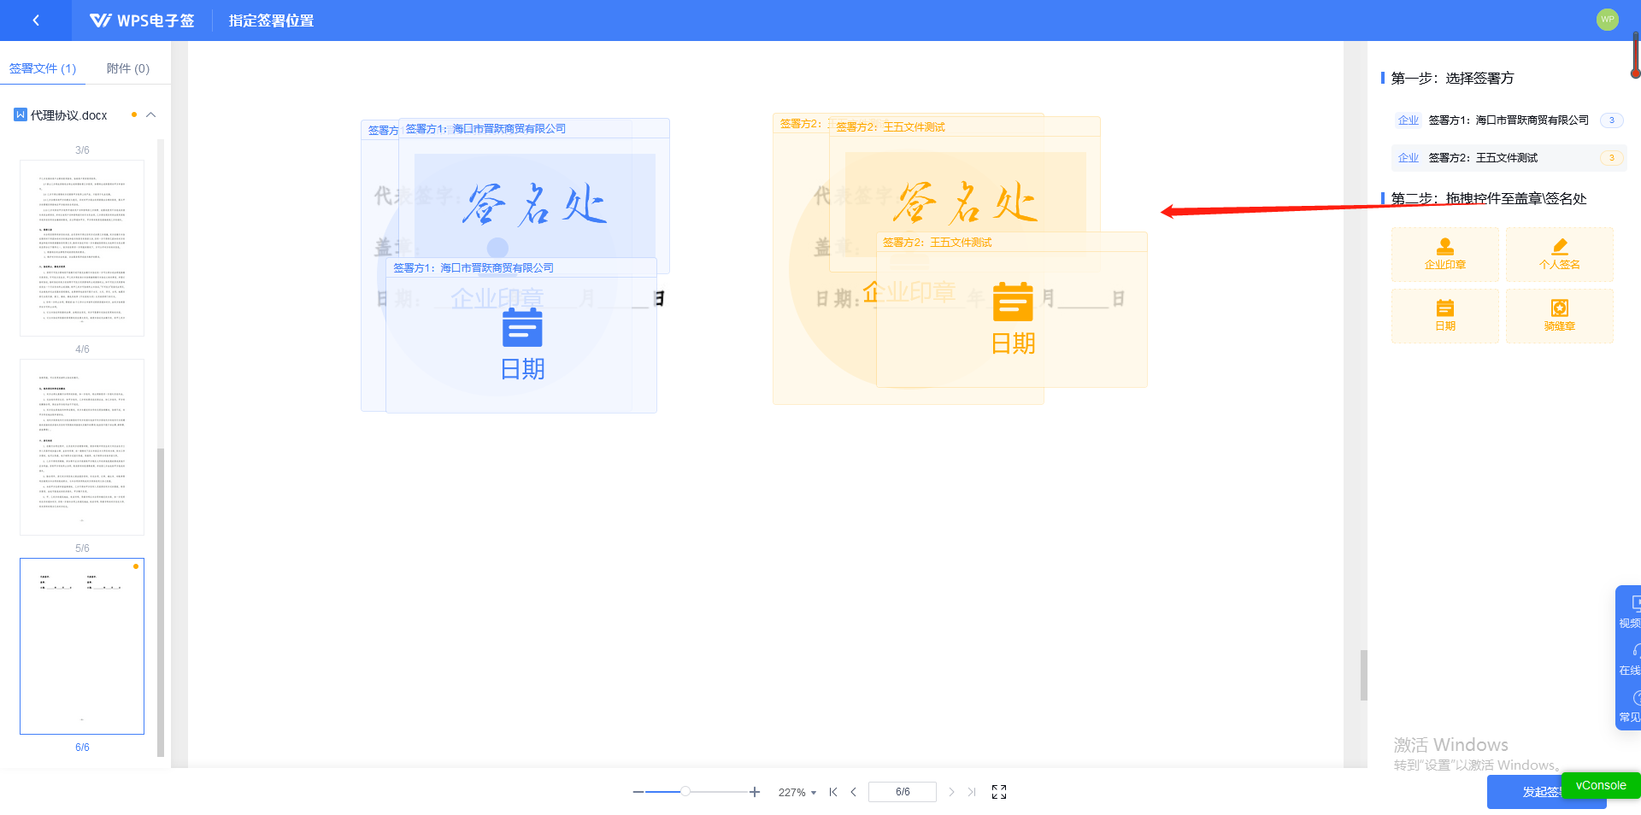Select 签署方1 海口市晋跃商贸有限公司
The width and height of the screenshot is (1641, 815).
point(1509,120)
